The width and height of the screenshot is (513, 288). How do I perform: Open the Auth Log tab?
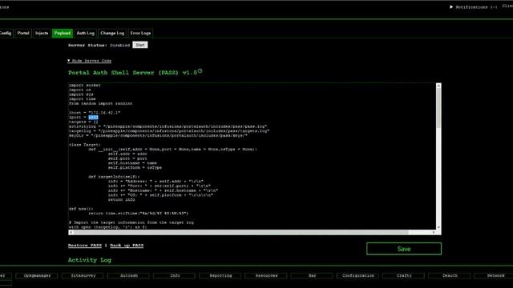pos(86,33)
